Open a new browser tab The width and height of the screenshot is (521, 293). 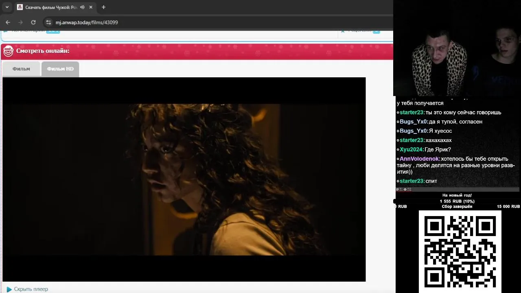tap(103, 7)
